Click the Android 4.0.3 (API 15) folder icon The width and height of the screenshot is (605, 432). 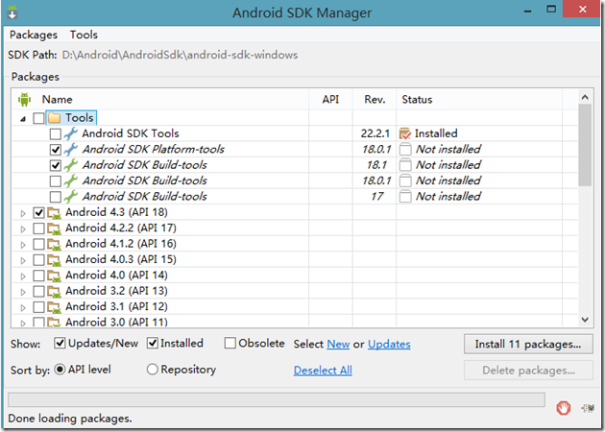coord(54,260)
